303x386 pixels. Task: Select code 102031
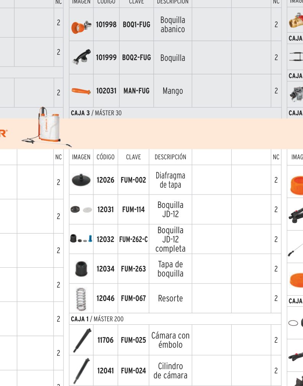tap(106, 91)
